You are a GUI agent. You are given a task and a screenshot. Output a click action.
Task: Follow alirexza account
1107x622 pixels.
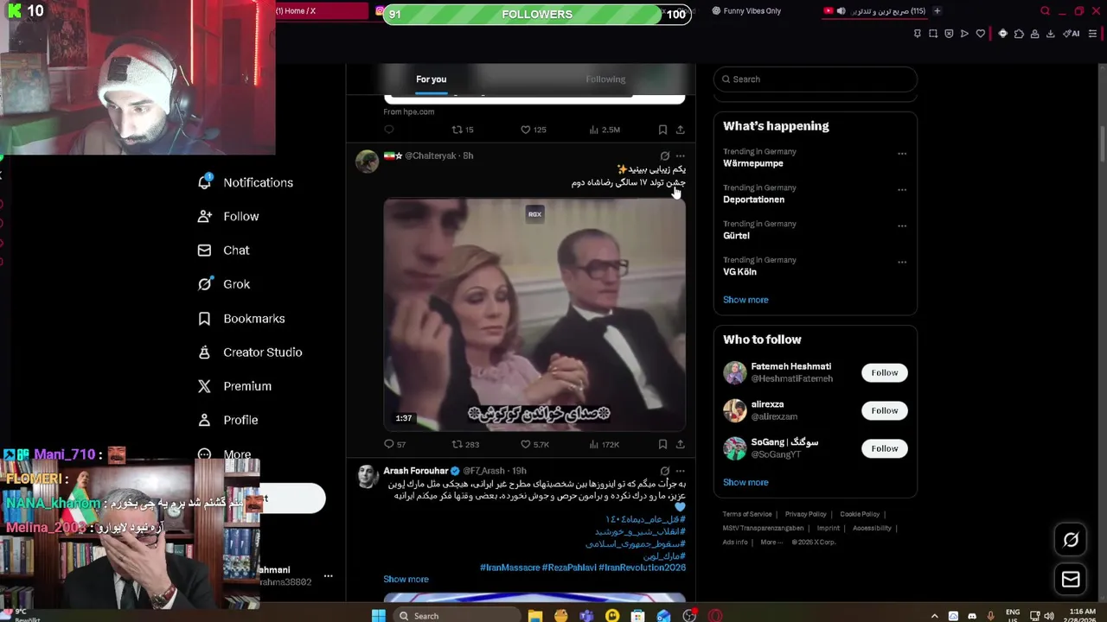884,411
